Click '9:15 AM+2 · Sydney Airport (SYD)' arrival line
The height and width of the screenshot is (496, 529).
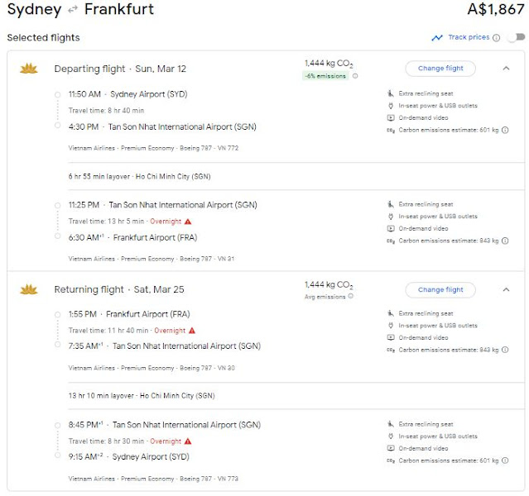(128, 457)
